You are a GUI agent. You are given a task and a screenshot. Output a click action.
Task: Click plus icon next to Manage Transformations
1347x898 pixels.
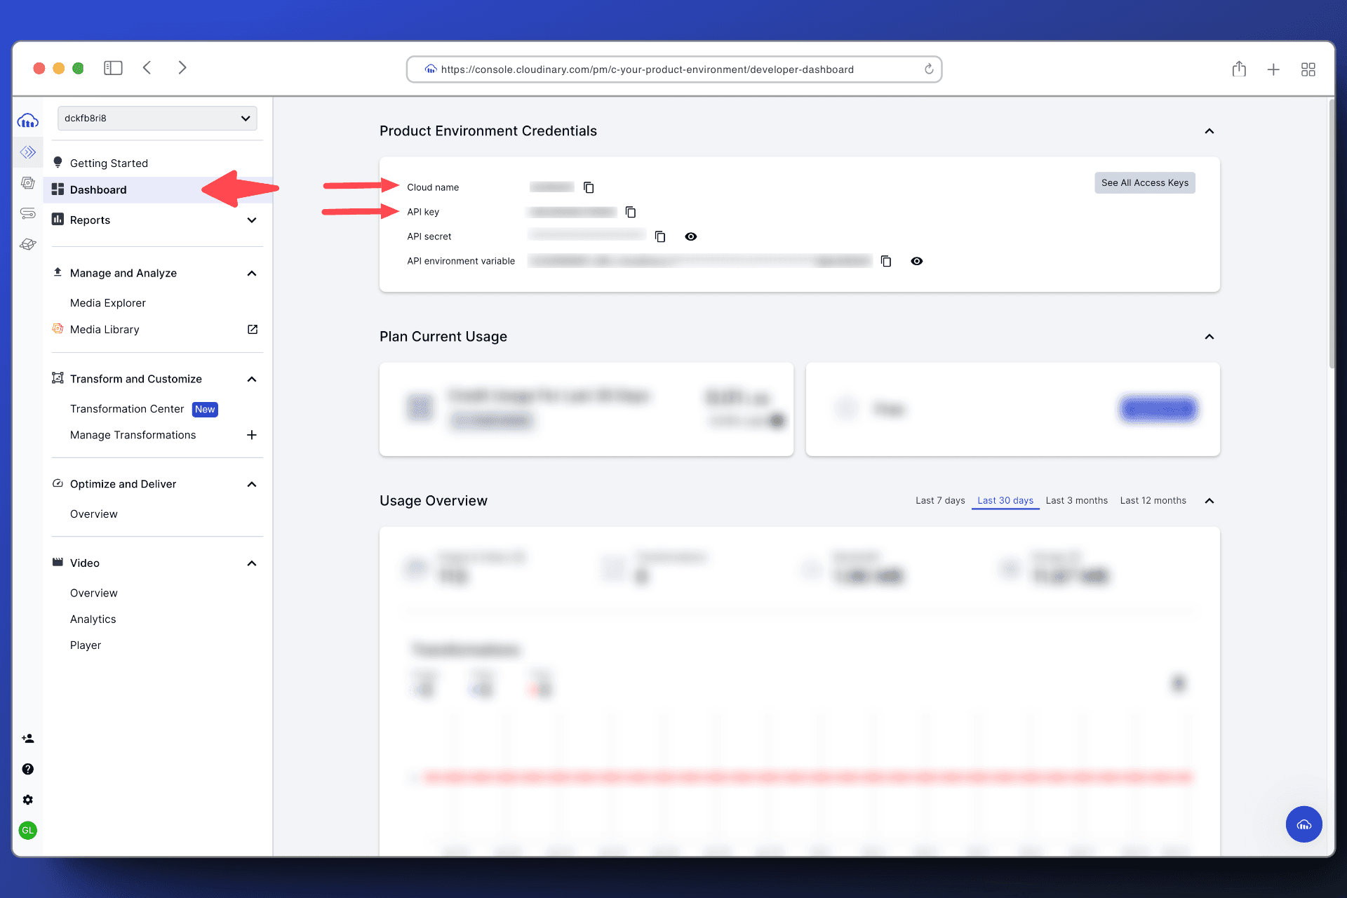pos(252,435)
